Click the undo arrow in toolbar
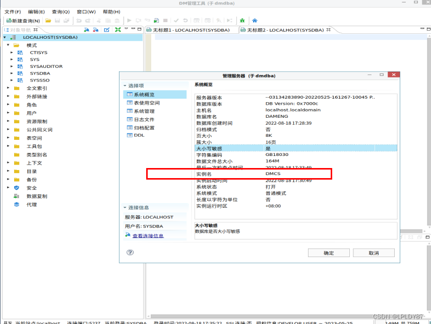This screenshot has width=431, height=324. pyautogui.click(x=79, y=21)
